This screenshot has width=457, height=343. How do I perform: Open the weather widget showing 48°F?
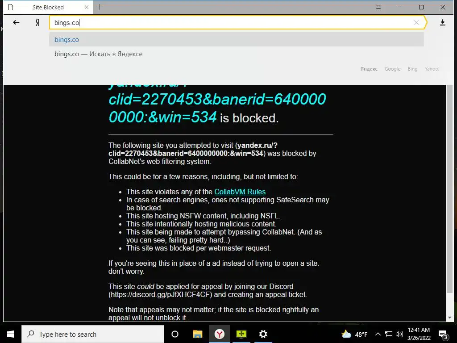[354, 334]
